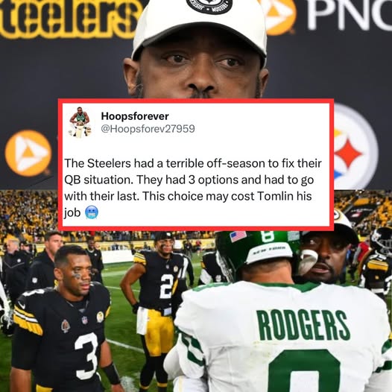The height and width of the screenshot is (392, 392).
Task: Open the @Hoopsforev27959 handle link
Action: (x=148, y=129)
